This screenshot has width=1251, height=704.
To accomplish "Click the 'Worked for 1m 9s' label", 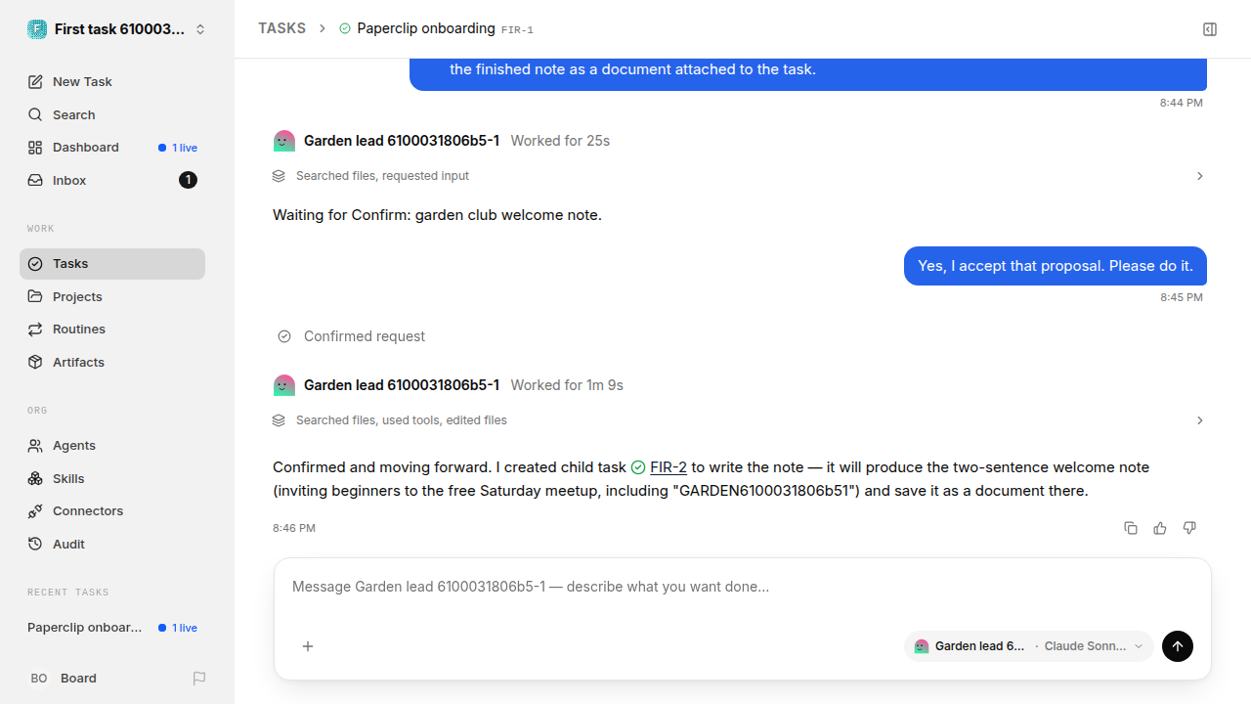I will tap(567, 385).
